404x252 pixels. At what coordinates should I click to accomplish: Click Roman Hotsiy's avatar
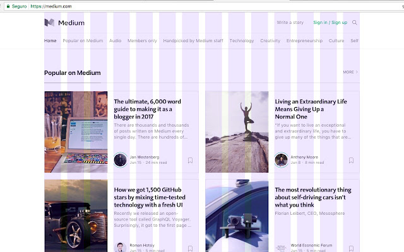click(121, 247)
